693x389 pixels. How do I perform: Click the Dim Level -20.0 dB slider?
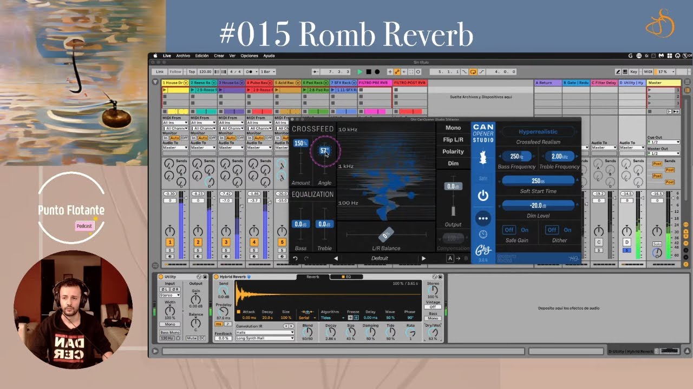point(538,205)
